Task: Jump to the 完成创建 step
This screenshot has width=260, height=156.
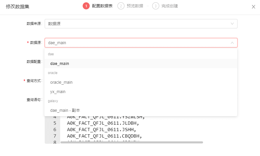Action: pyautogui.click(x=170, y=6)
